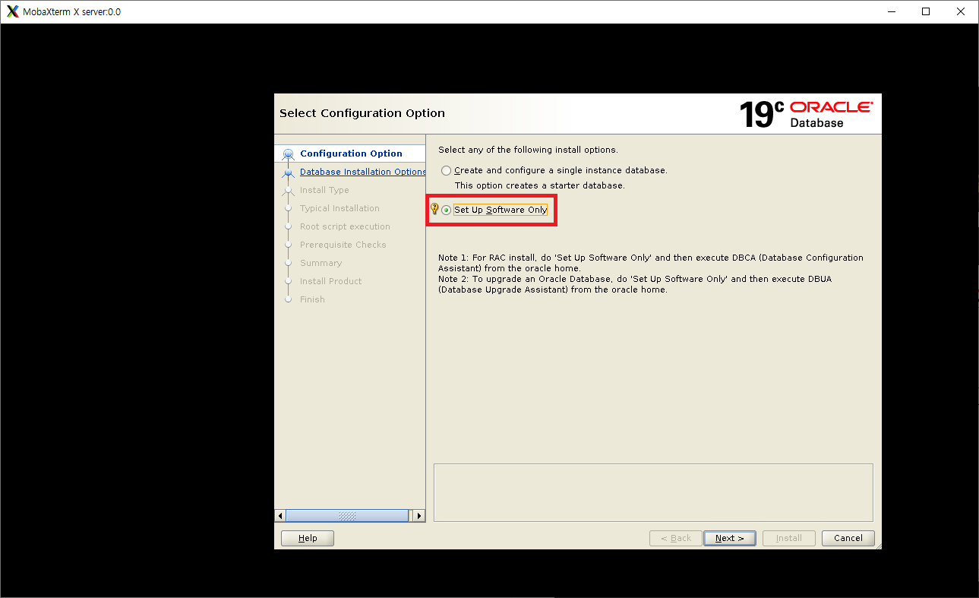Click the hint icon beside Set Up Software Only

pyautogui.click(x=434, y=209)
